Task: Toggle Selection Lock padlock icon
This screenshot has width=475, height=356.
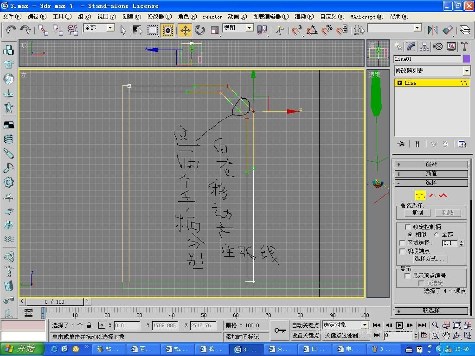Action: (x=89, y=325)
